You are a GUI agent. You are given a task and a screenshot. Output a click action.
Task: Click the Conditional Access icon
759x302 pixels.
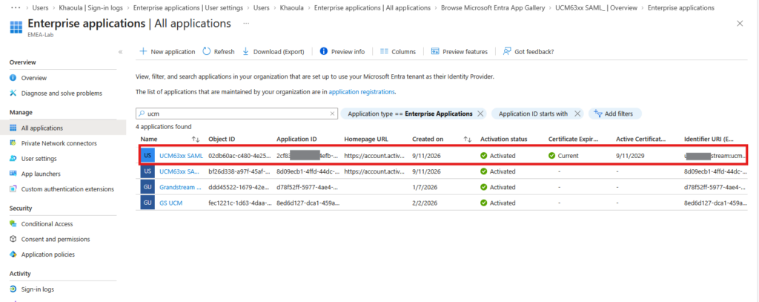pos(13,224)
